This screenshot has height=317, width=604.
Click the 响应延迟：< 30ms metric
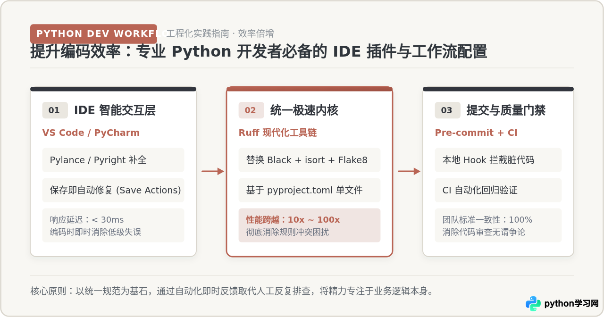pyautogui.click(x=87, y=220)
